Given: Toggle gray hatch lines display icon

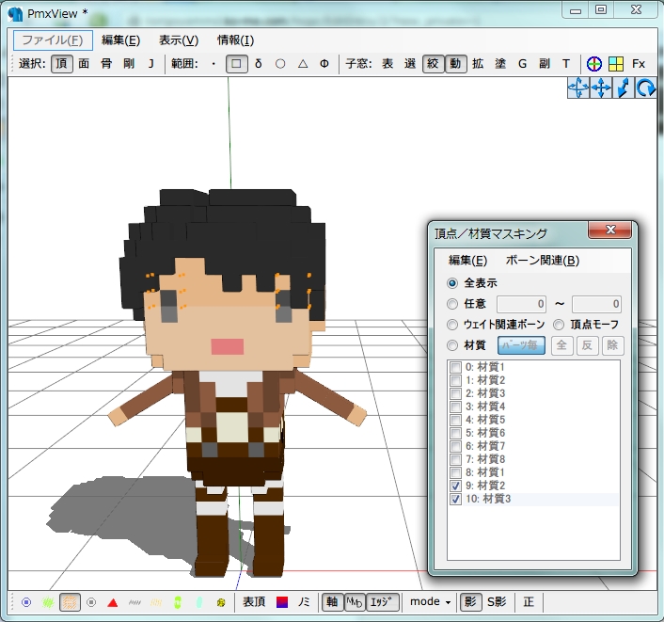Looking at the screenshot, I should pos(134,602).
